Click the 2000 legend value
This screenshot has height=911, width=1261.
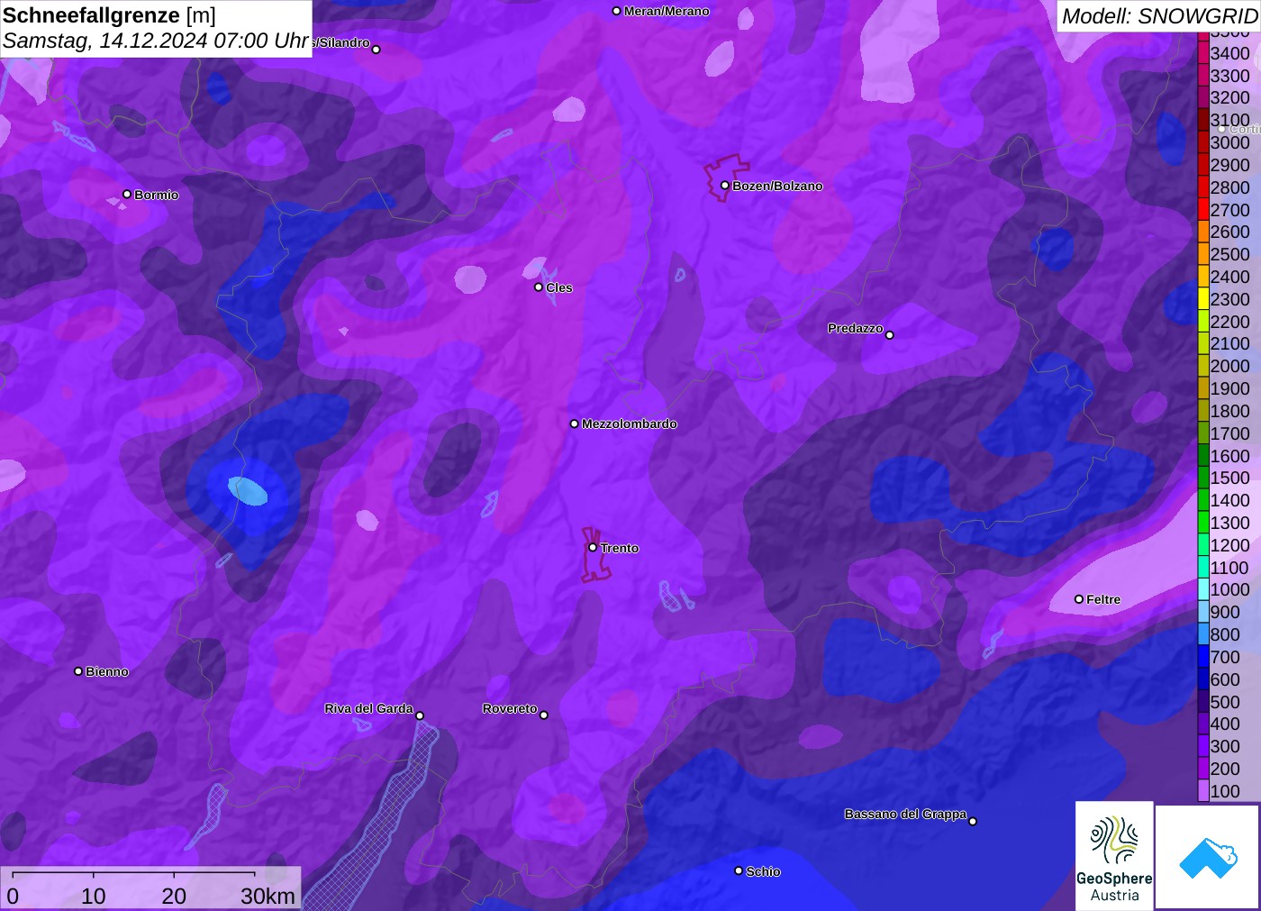pyautogui.click(x=1229, y=366)
